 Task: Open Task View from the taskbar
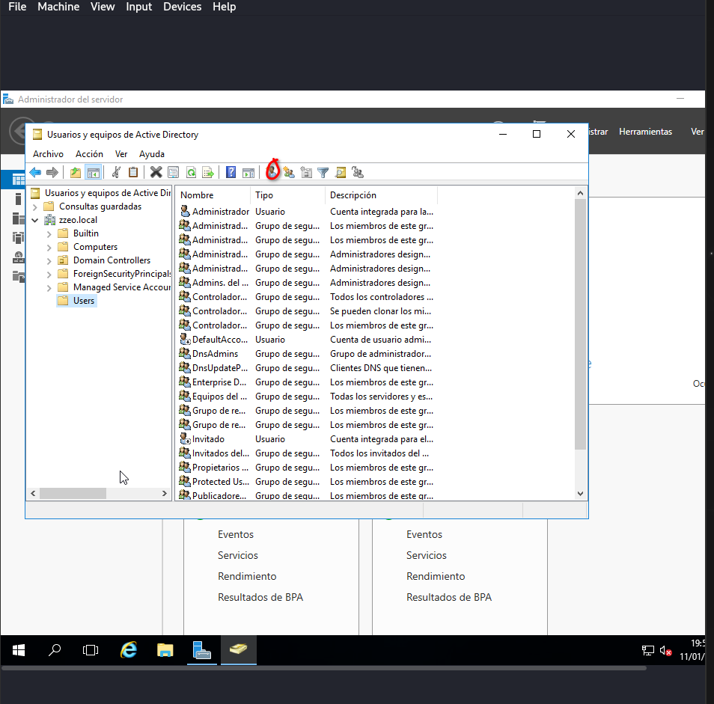[91, 650]
